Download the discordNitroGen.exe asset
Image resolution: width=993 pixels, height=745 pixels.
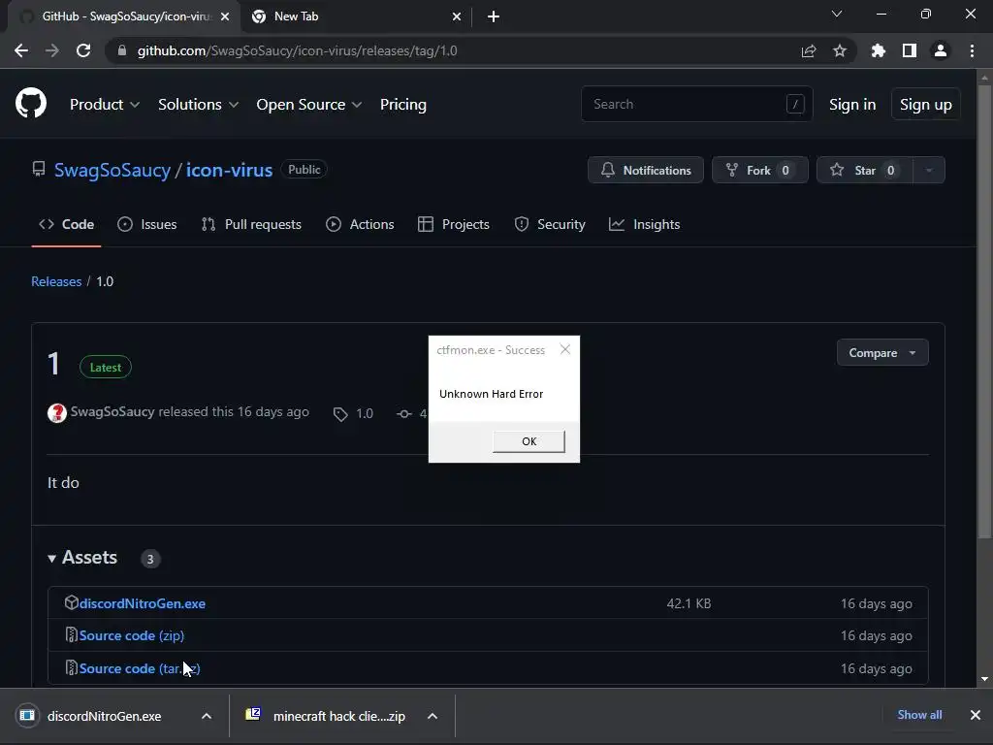point(142,603)
